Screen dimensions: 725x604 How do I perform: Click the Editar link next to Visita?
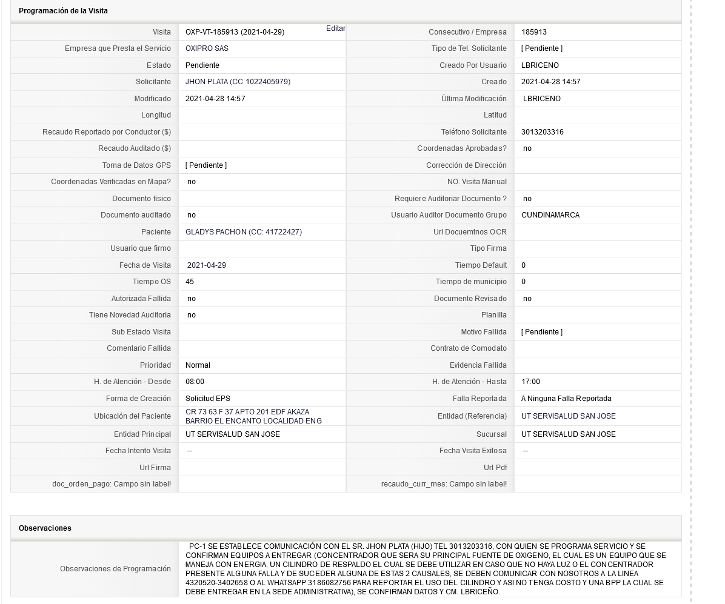click(x=335, y=28)
